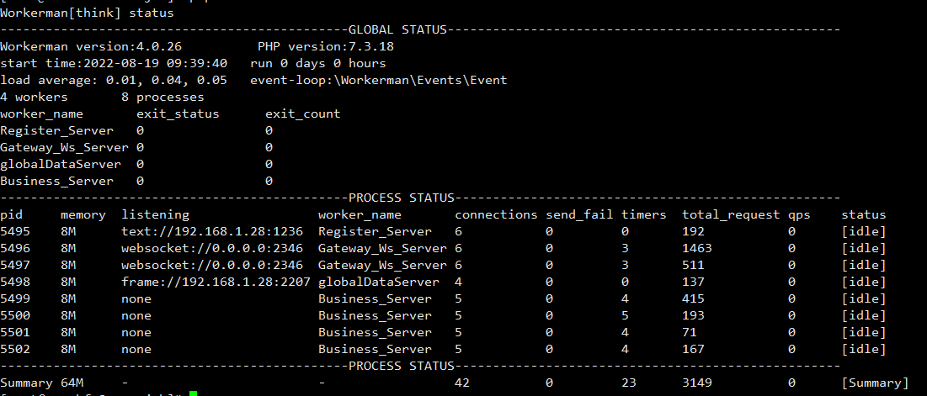Viewport: 927px width, 396px height.
Task: Click the connections column header
Action: tap(497, 215)
